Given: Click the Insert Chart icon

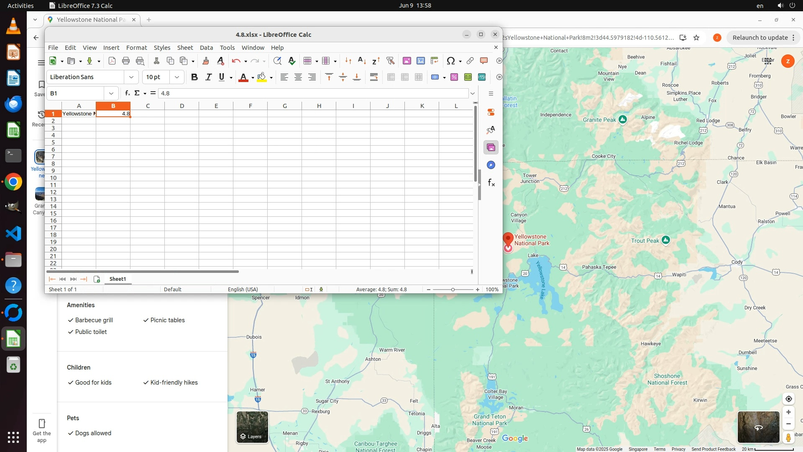Looking at the screenshot, I should [421, 61].
